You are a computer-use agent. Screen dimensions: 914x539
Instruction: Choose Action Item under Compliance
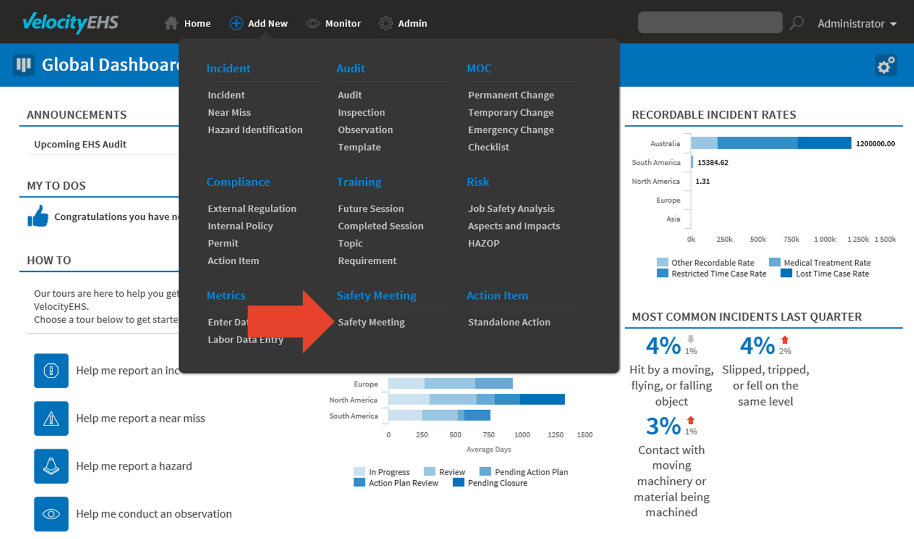[233, 260]
